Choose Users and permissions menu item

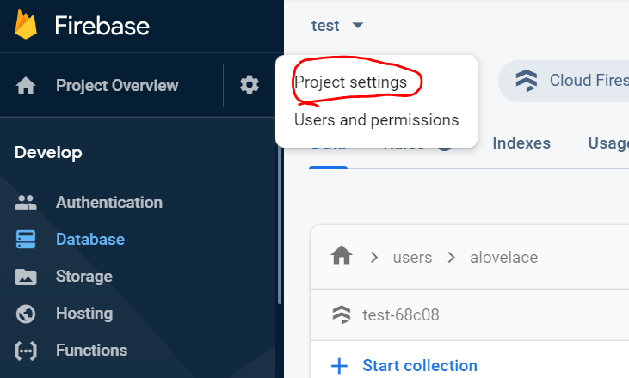coord(376,120)
